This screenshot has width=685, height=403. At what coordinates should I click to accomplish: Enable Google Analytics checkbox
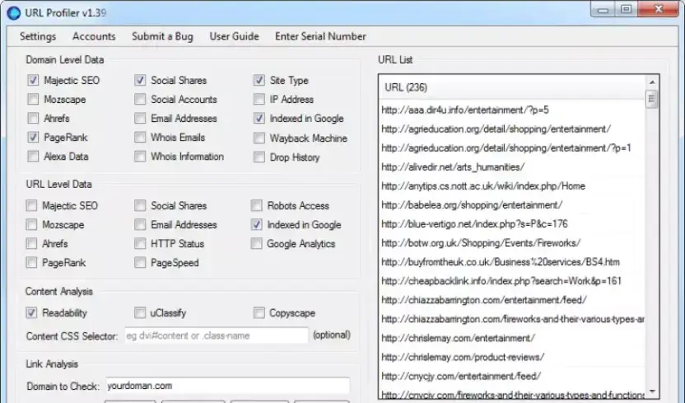[x=256, y=243]
